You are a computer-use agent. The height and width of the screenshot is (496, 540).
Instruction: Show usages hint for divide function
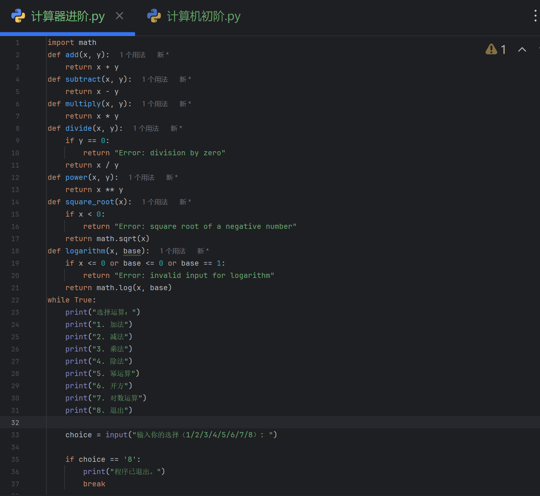[x=146, y=129]
